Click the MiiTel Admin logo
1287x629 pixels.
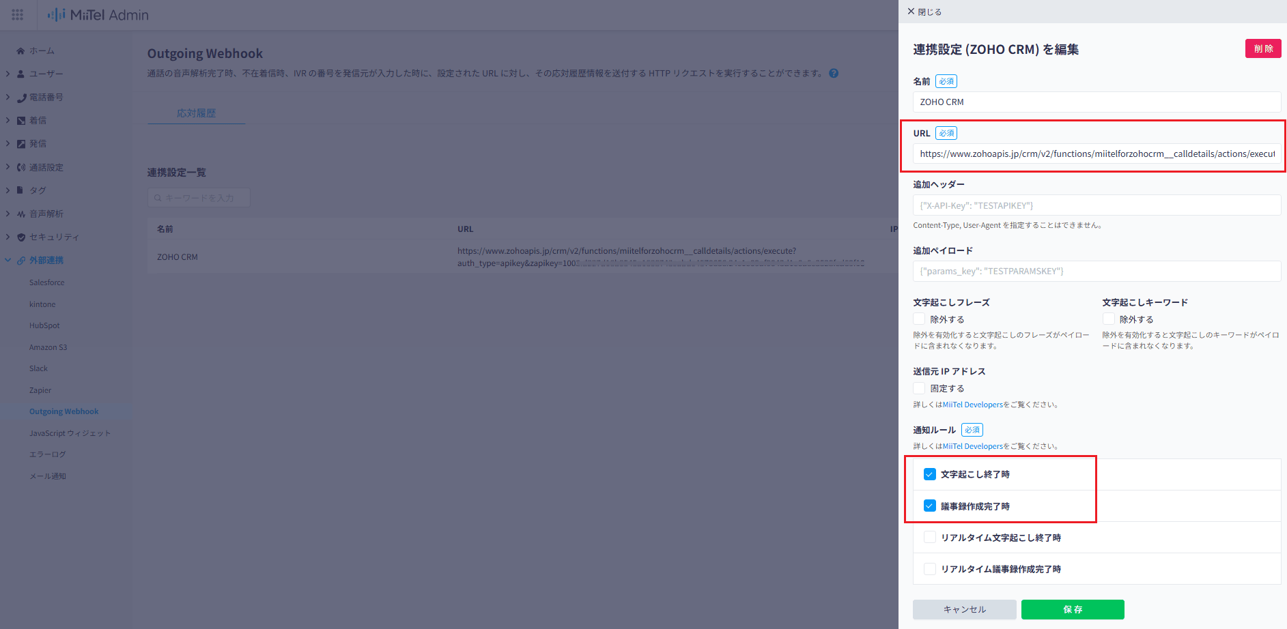point(98,14)
